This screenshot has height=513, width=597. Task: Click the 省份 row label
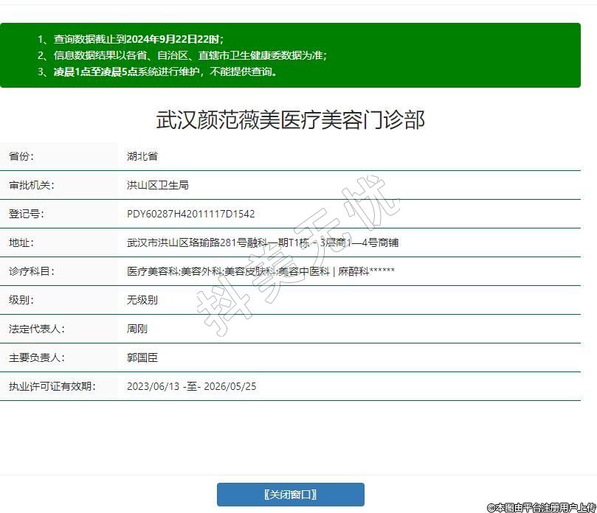(21, 156)
